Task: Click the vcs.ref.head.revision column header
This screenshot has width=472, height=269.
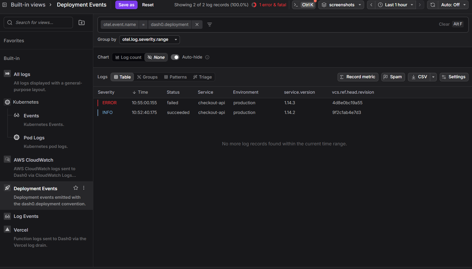Action: point(353,92)
